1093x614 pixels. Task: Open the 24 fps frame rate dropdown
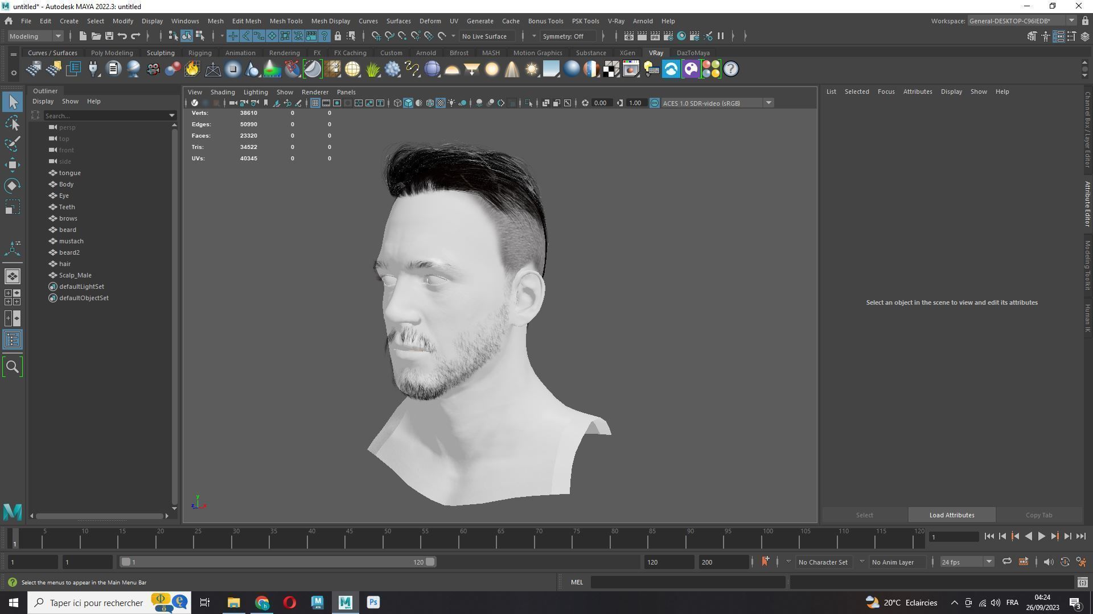click(967, 562)
